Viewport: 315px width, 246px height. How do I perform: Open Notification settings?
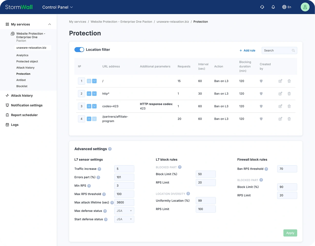pos(27,105)
